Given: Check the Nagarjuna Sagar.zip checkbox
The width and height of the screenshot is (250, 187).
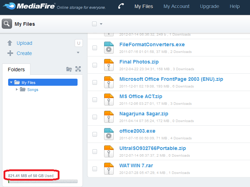Looking at the screenshot, I should click(x=95, y=117).
